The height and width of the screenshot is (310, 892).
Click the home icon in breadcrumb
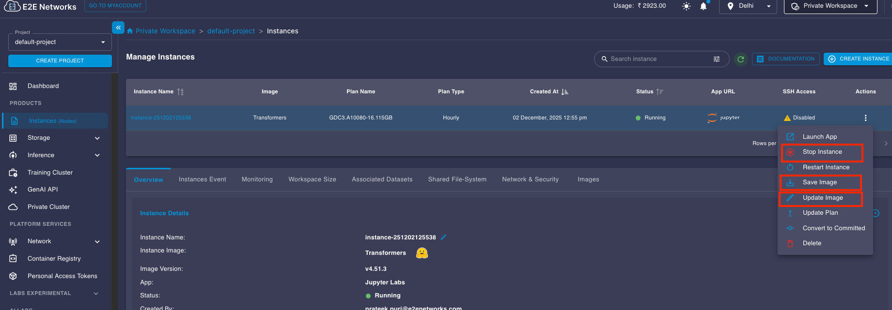(130, 31)
